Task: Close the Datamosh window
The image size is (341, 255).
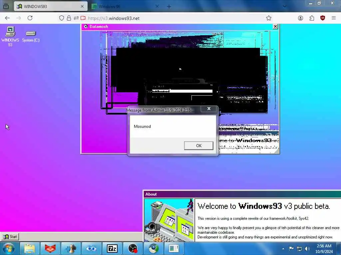Action: (x=275, y=27)
